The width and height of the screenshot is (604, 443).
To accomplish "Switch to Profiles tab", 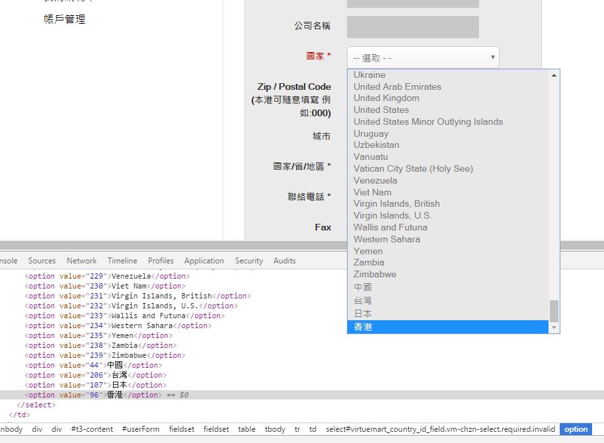I will pyautogui.click(x=161, y=261).
